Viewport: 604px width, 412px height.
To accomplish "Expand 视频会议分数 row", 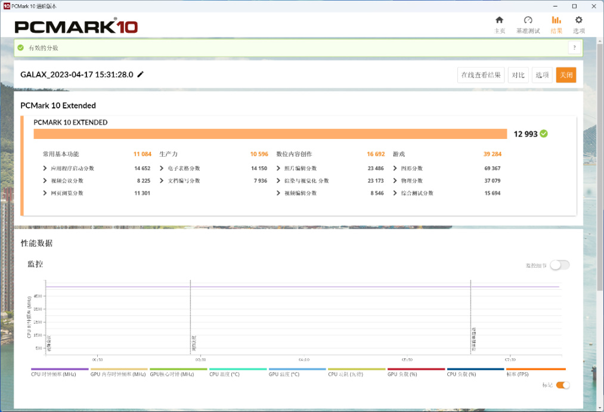I will coord(45,181).
